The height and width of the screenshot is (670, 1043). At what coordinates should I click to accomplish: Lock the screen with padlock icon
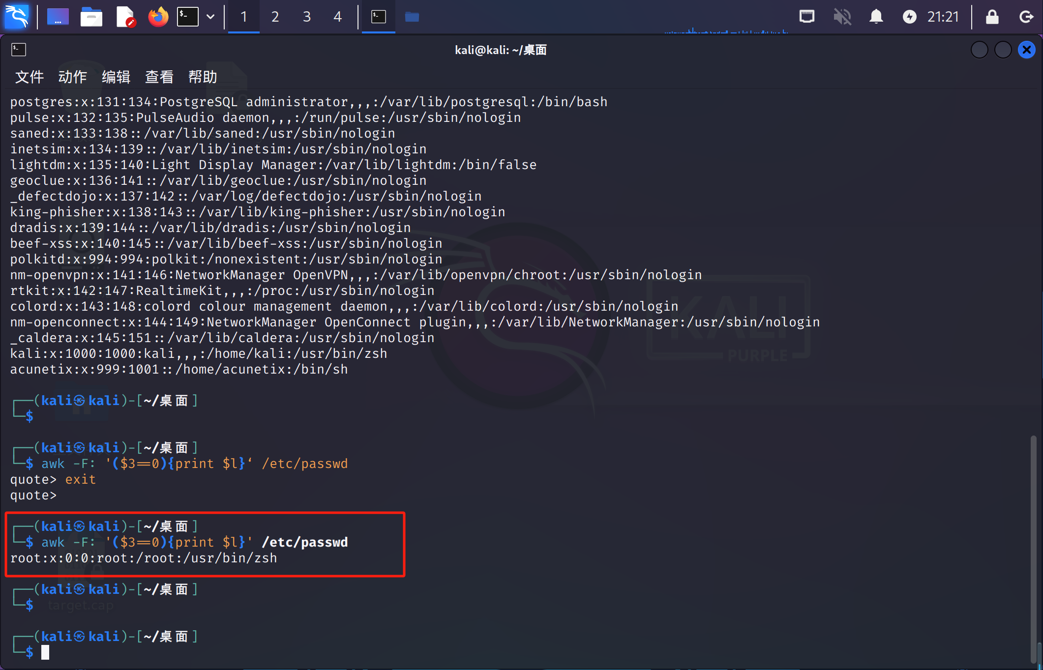992,17
